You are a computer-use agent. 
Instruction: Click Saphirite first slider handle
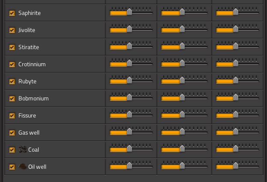pyautogui.click(x=129, y=12)
